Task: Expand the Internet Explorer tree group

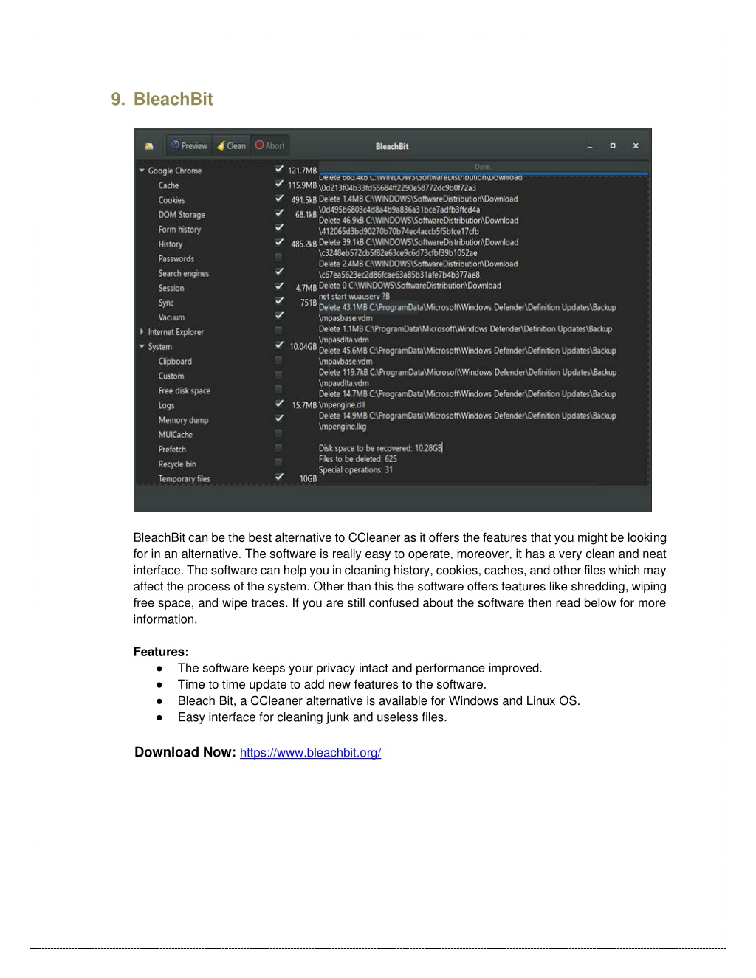Action: tap(142, 332)
